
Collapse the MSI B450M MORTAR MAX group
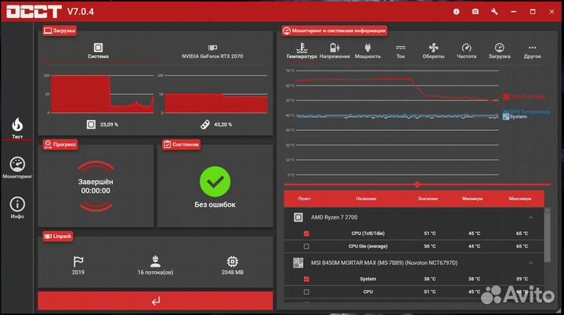[531, 262]
